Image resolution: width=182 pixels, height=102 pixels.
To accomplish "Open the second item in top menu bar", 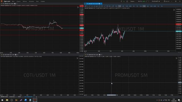I will tap(18, 1).
